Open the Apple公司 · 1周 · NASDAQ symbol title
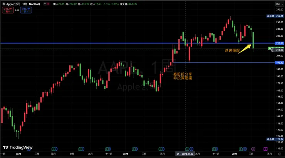The width and height of the screenshot is (285, 158). (x=23, y=4)
